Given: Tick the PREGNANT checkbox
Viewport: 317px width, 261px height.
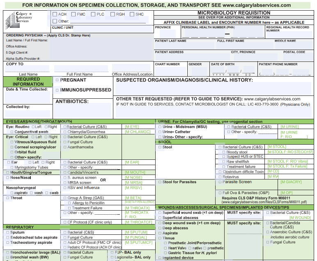Looking at the screenshot, I should 57,80.
